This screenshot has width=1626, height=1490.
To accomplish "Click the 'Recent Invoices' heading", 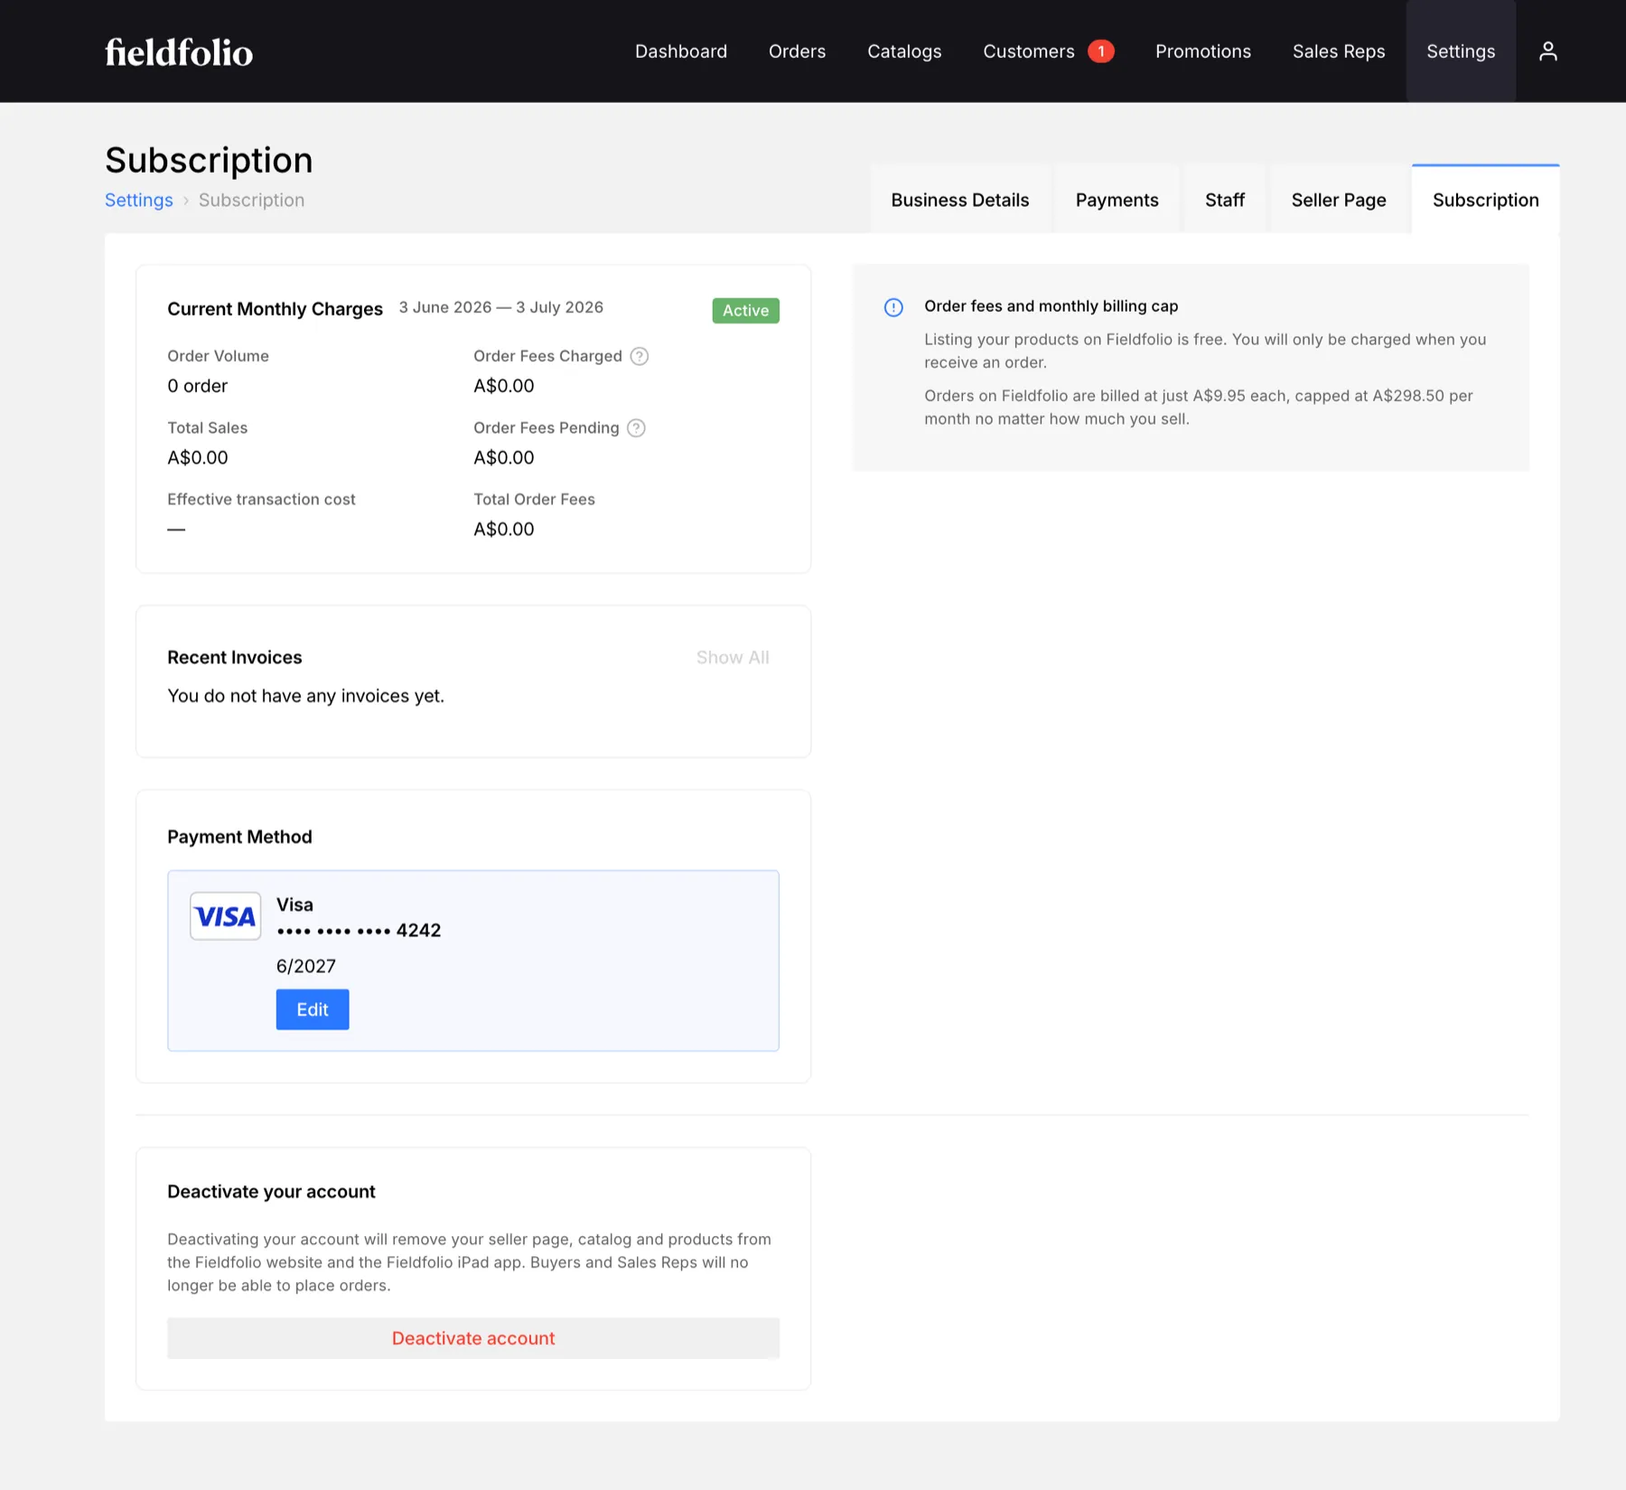I will pos(234,658).
